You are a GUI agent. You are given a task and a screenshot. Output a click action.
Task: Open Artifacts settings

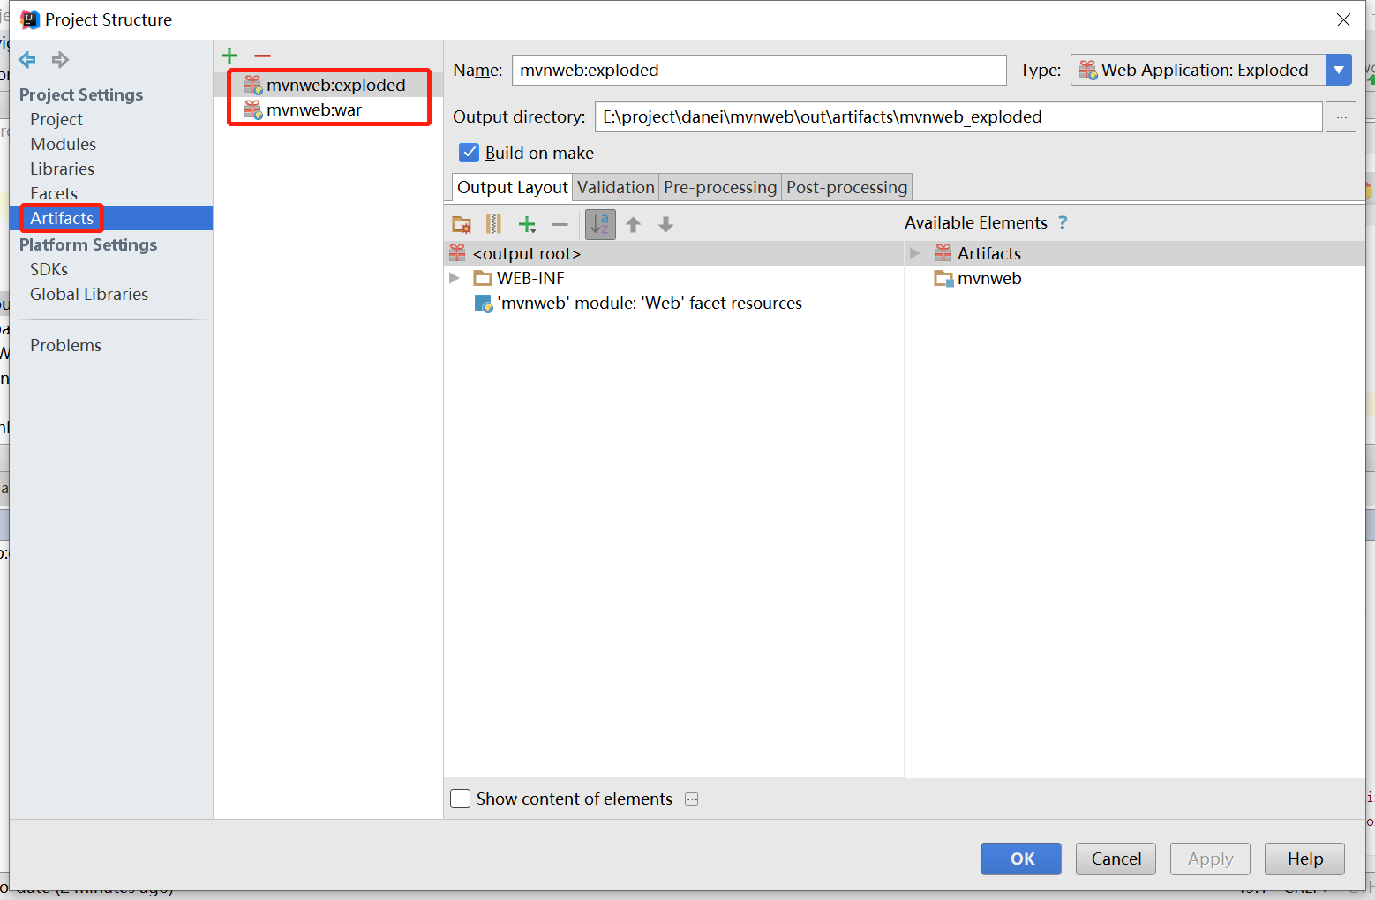111,218
